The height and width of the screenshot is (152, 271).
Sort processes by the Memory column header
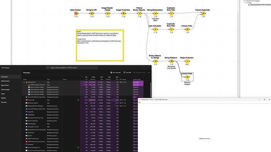coord(93,78)
